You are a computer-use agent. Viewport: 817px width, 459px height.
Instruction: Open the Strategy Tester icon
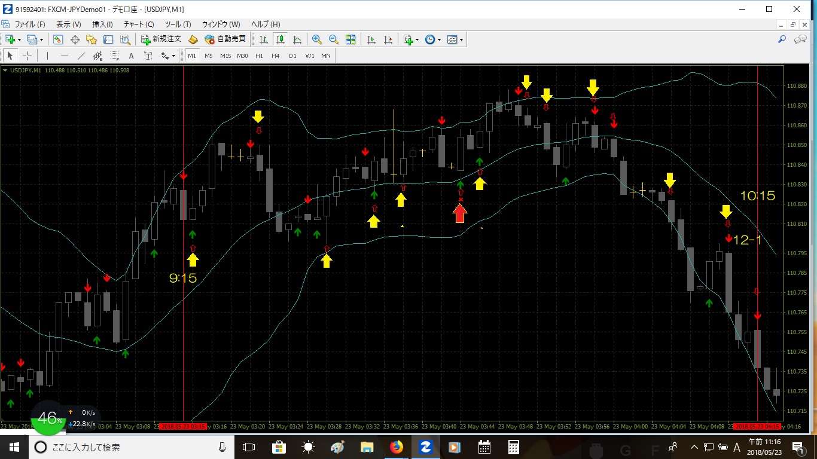coord(125,39)
